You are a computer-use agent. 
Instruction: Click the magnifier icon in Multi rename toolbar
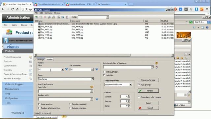(x=59, y=17)
